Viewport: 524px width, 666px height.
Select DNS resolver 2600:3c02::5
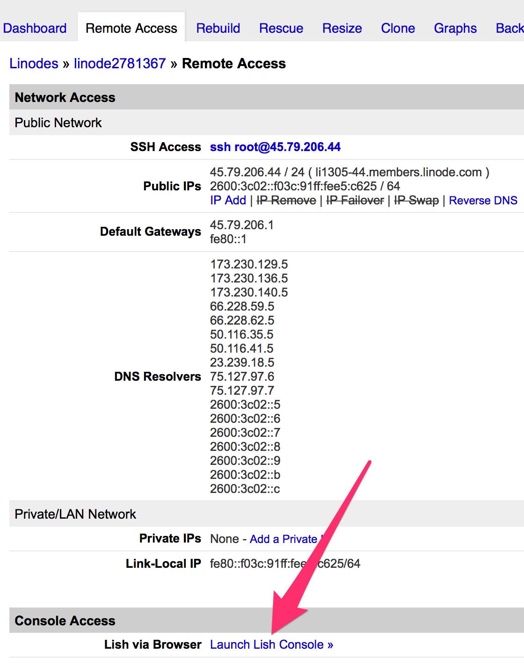click(x=245, y=405)
